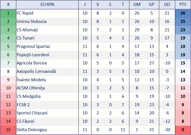Click Delta Dobrogea in last place
191x135 pixels.
point(32,130)
